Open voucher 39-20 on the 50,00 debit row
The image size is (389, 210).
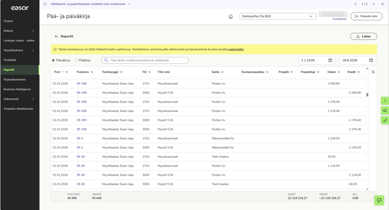point(81,157)
